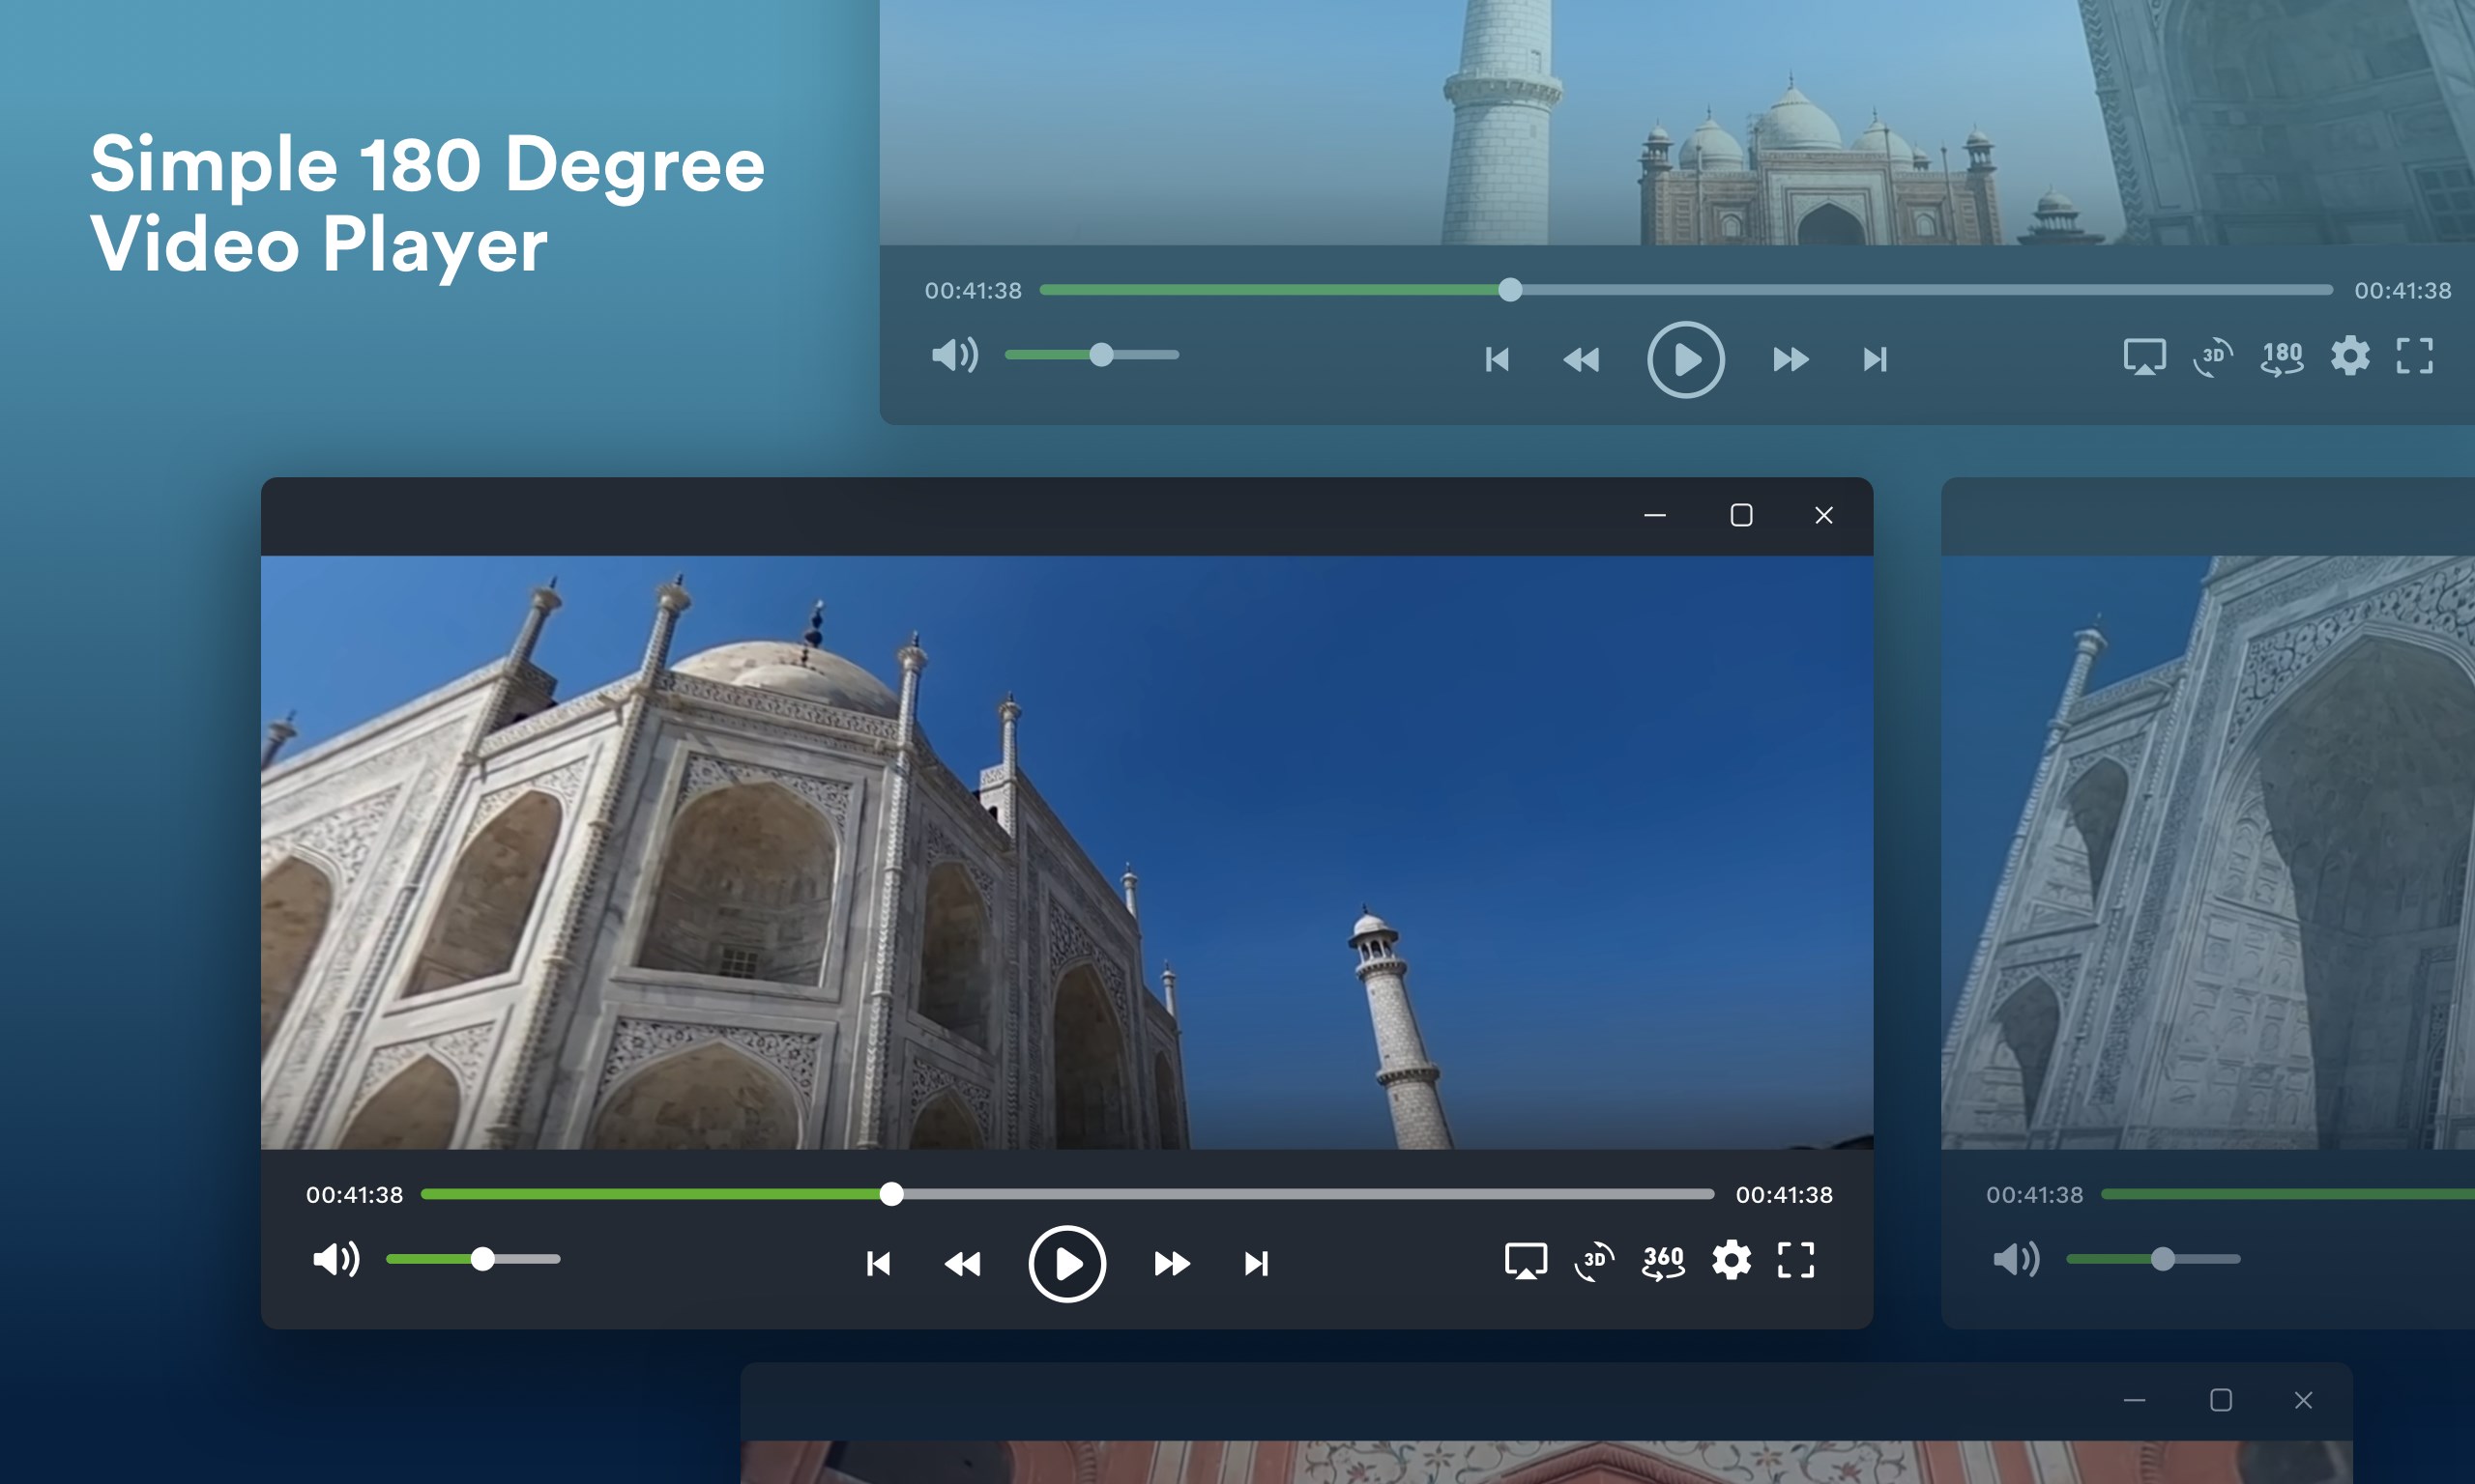The width and height of the screenshot is (2475, 1484).
Task: Enter fullscreen in the main player
Action: pyautogui.click(x=1795, y=1260)
